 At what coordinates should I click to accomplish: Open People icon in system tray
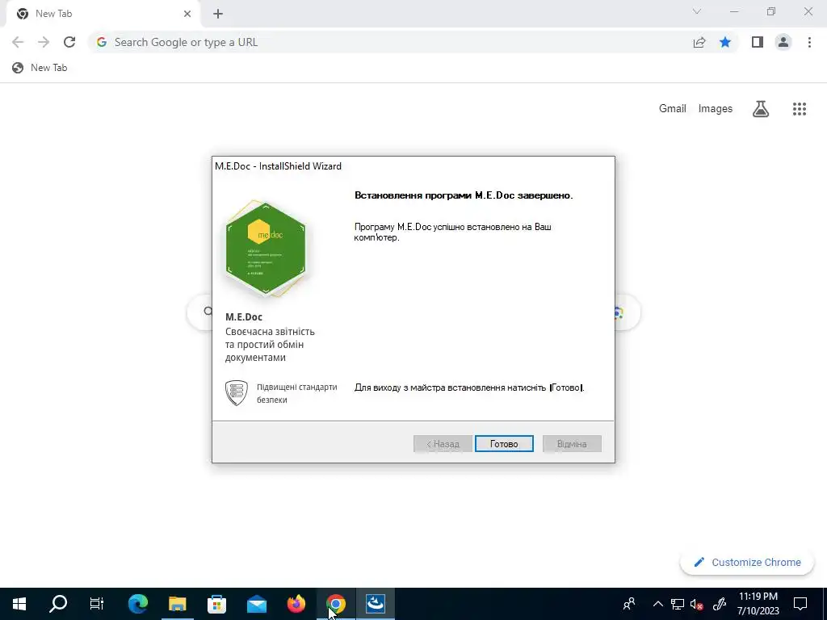[628, 604]
